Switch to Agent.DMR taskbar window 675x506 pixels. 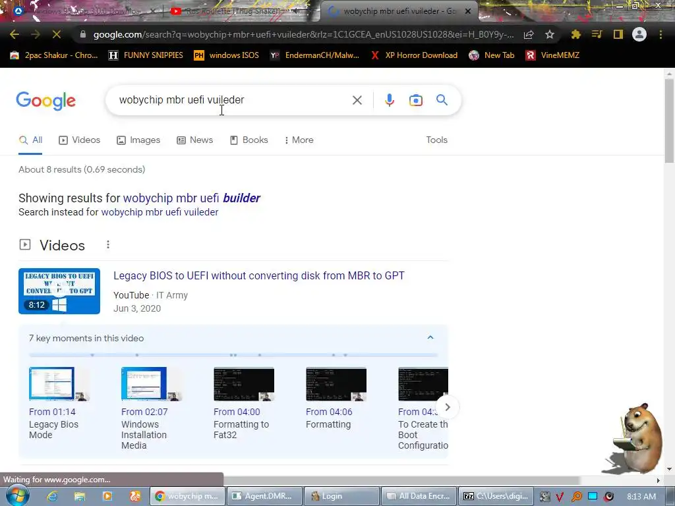pyautogui.click(x=264, y=496)
